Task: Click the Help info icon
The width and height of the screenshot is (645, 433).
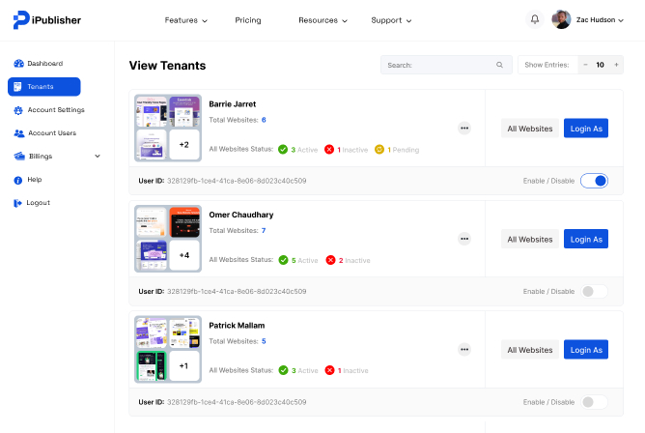Action: click(18, 180)
